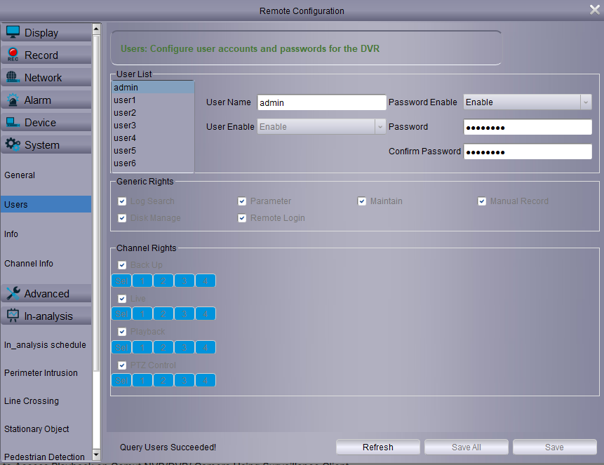
Task: Click the Display monitor icon
Action: tap(13, 32)
